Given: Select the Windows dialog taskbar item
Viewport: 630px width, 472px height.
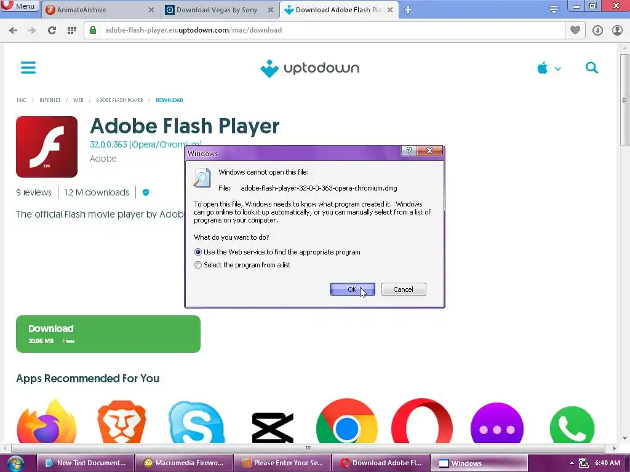Looking at the screenshot, I should [x=479, y=463].
